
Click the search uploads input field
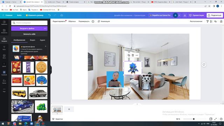coord(29,23)
